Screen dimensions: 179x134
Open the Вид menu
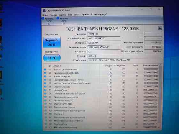70,15
